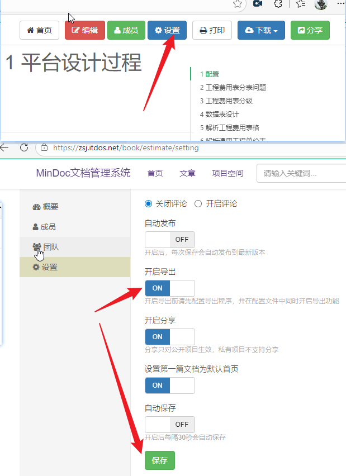346x476 pixels.
Task: Click the green 保存 save button
Action: tap(159, 460)
